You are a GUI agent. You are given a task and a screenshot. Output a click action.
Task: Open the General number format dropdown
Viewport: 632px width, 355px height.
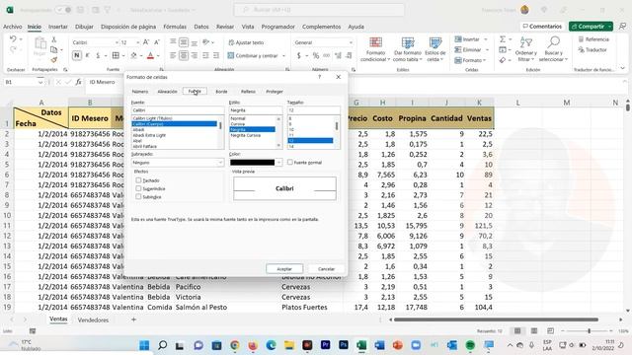point(351,42)
